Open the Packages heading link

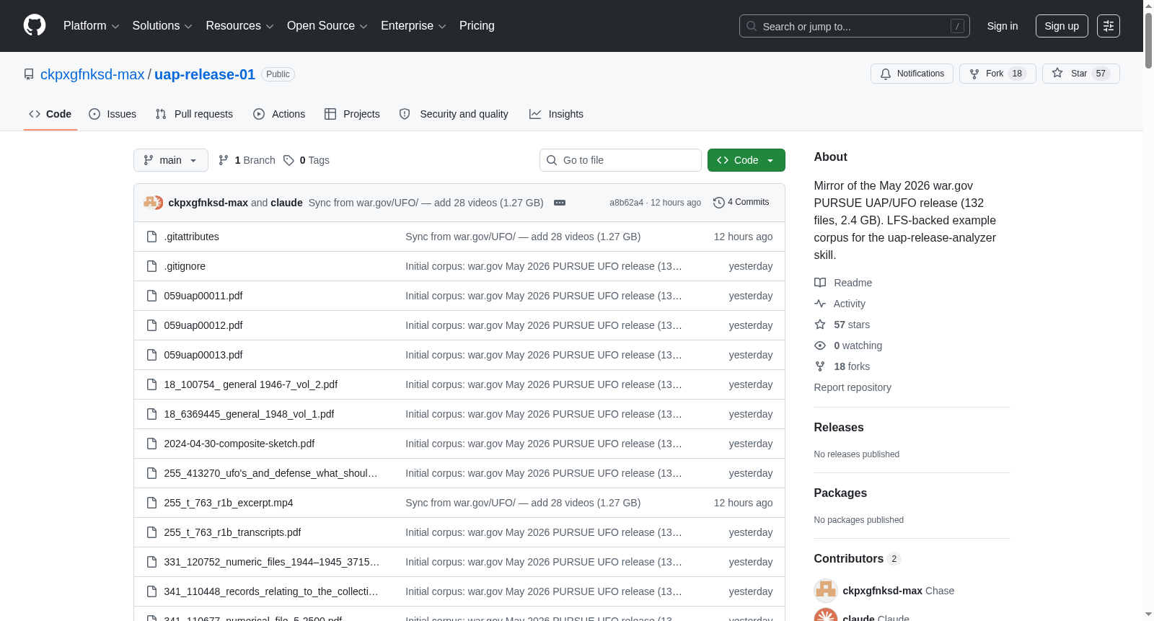coord(840,493)
